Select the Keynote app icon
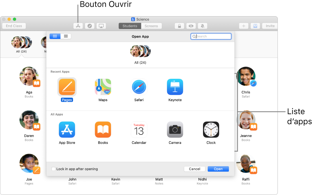 (x=175, y=87)
